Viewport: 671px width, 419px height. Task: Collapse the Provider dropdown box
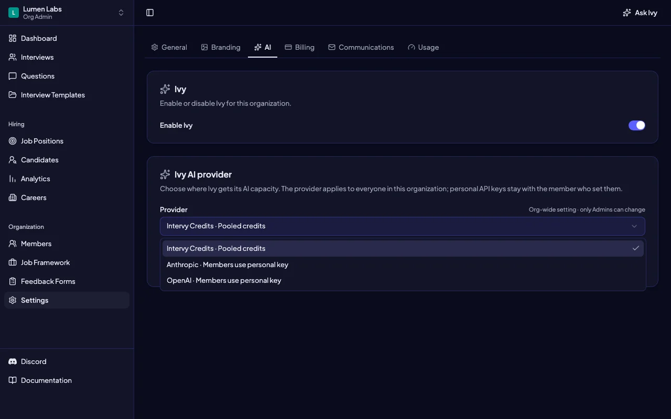tap(403, 226)
